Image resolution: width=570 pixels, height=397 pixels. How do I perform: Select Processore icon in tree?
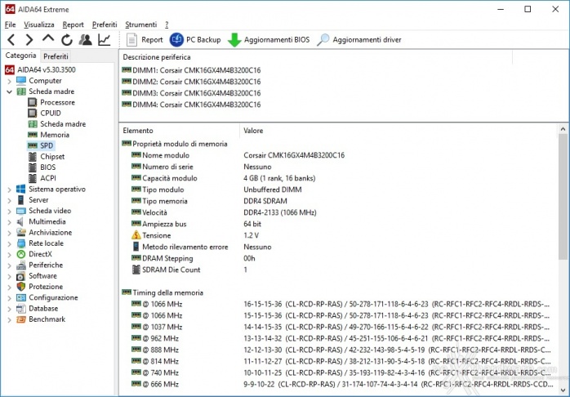tap(33, 102)
